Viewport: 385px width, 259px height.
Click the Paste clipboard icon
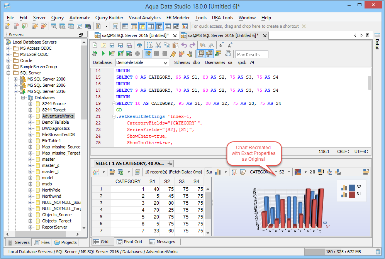(175, 45)
